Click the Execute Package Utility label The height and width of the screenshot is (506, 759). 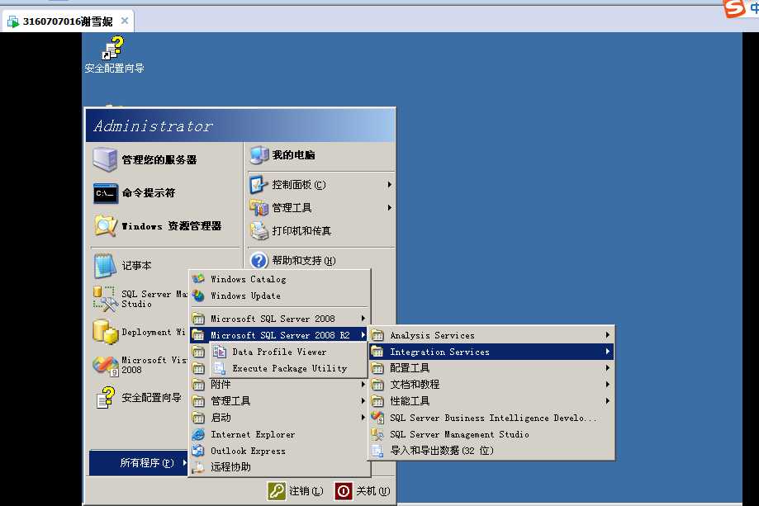tap(289, 368)
